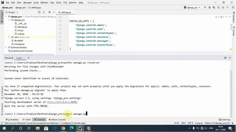Viewport: 236px width, 132px height.
Task: Open the Structure side tool window
Action: [2, 92]
